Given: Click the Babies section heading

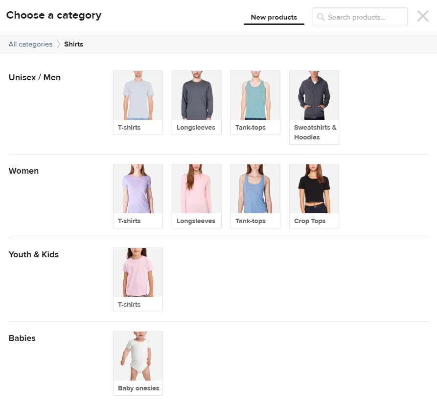Looking at the screenshot, I should pos(22,338).
